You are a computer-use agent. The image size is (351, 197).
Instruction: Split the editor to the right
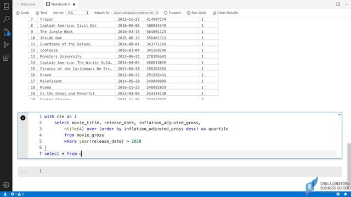point(338,4)
